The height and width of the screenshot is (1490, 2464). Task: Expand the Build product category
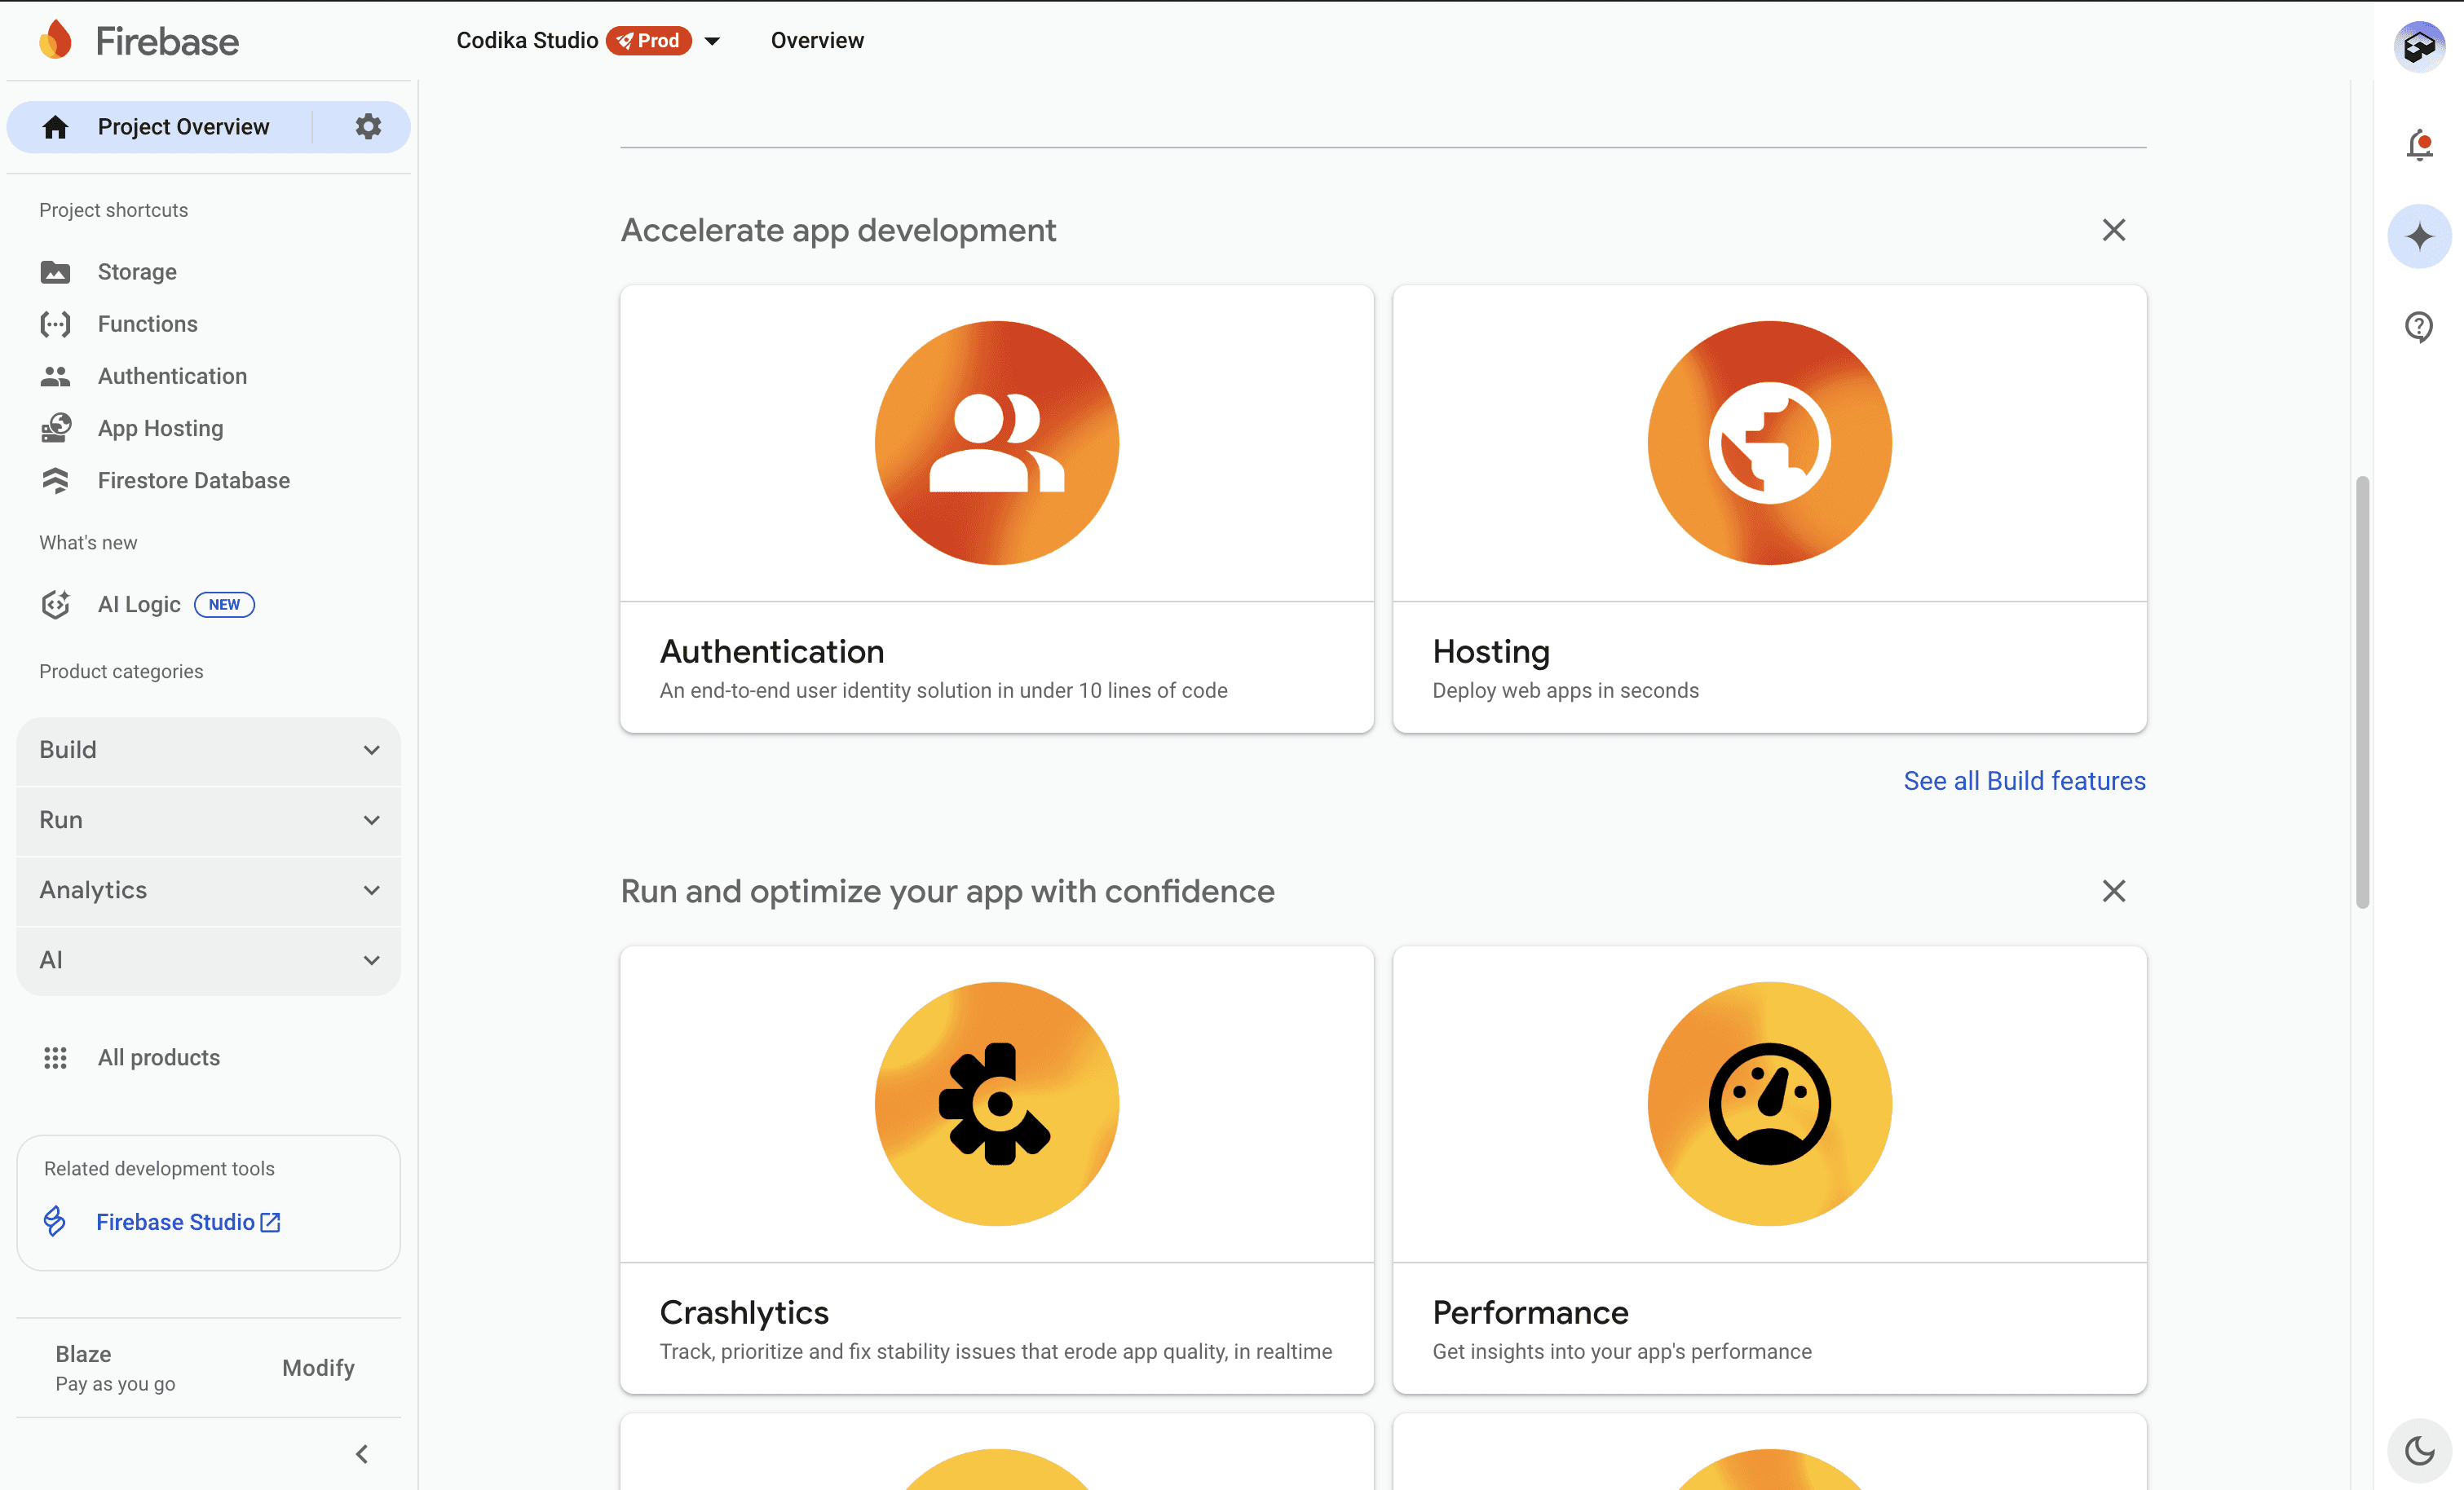(209, 750)
